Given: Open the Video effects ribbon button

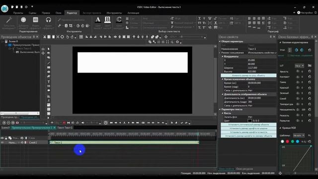Looking at the screenshot, I should point(35,20).
